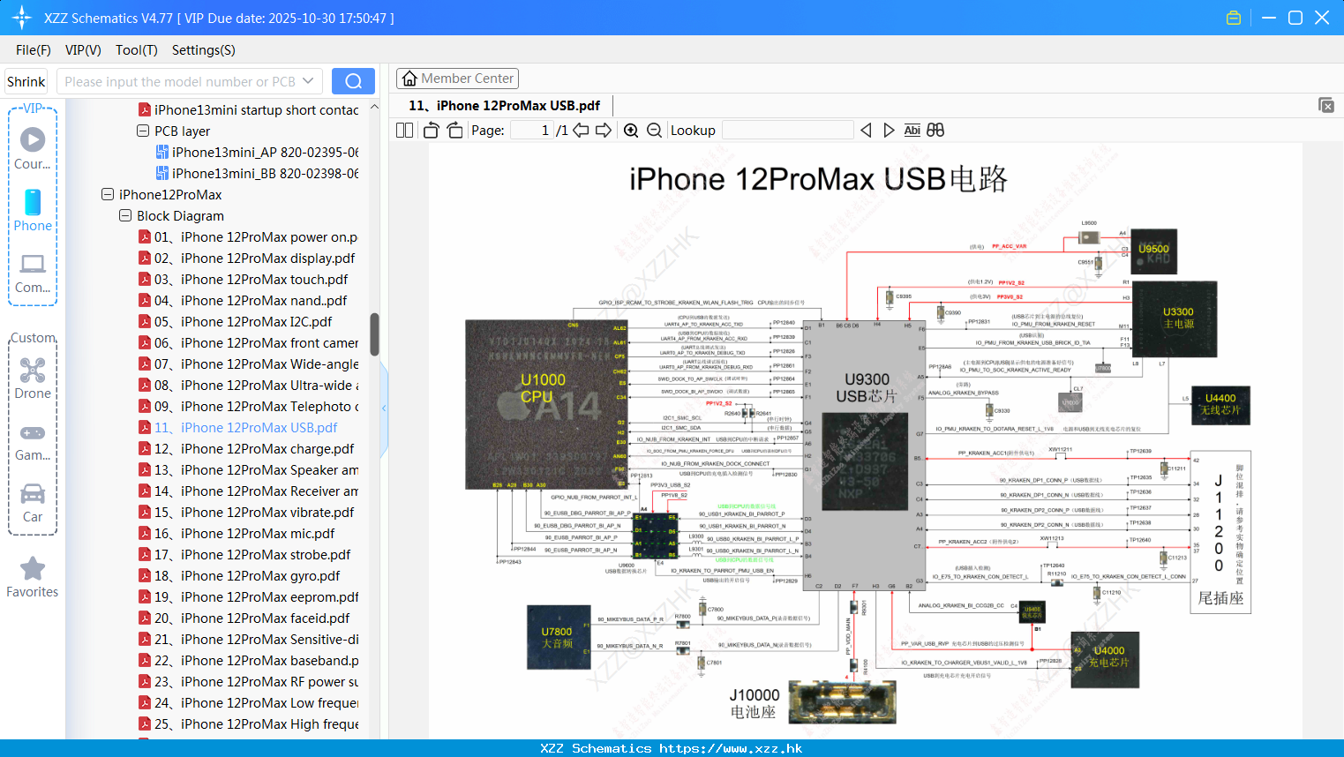Open 05 iPhone 12ProMax I2C.pdf

(x=236, y=321)
